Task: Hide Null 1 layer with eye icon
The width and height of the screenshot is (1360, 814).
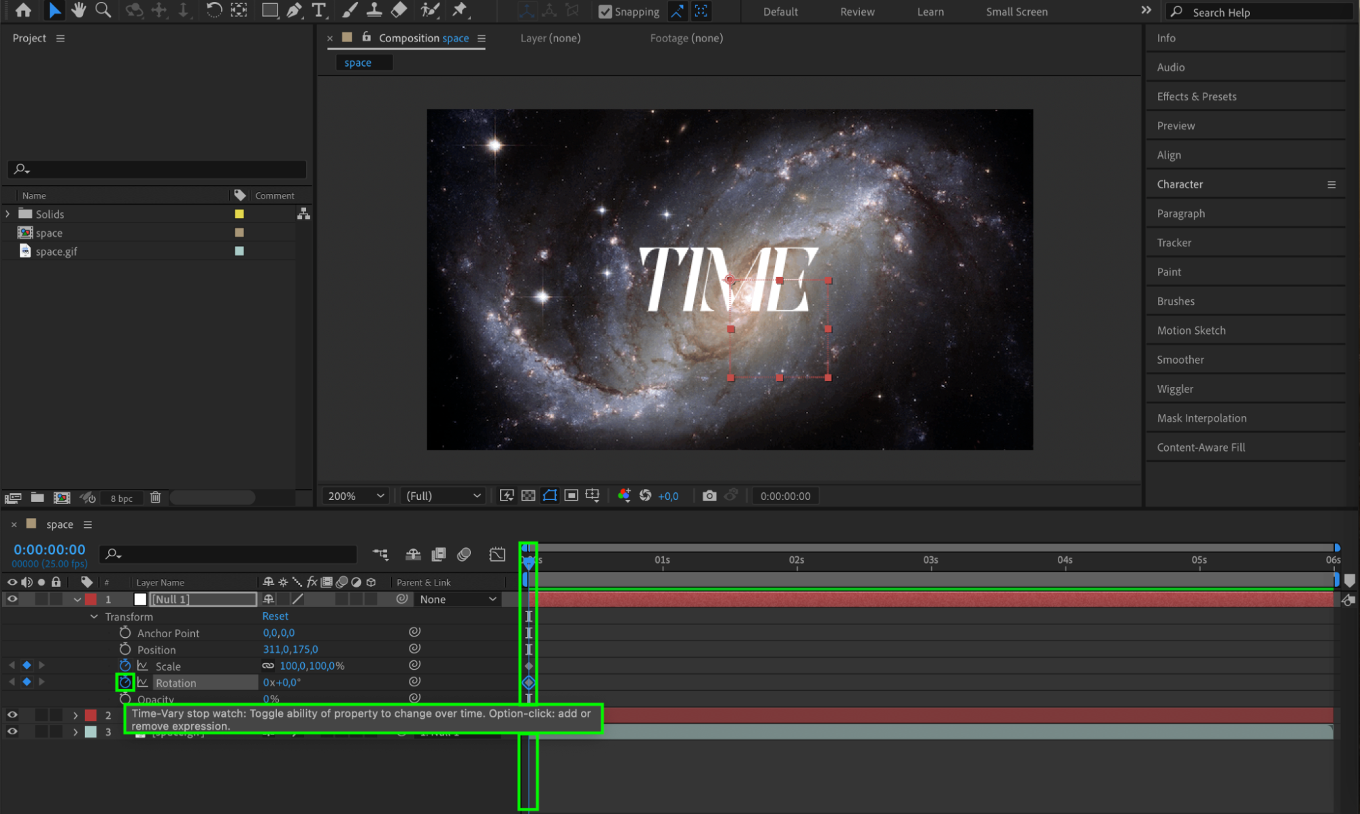Action: tap(12, 599)
